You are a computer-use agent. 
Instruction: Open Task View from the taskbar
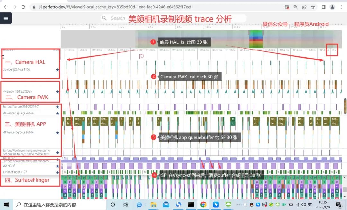tap(126, 205)
